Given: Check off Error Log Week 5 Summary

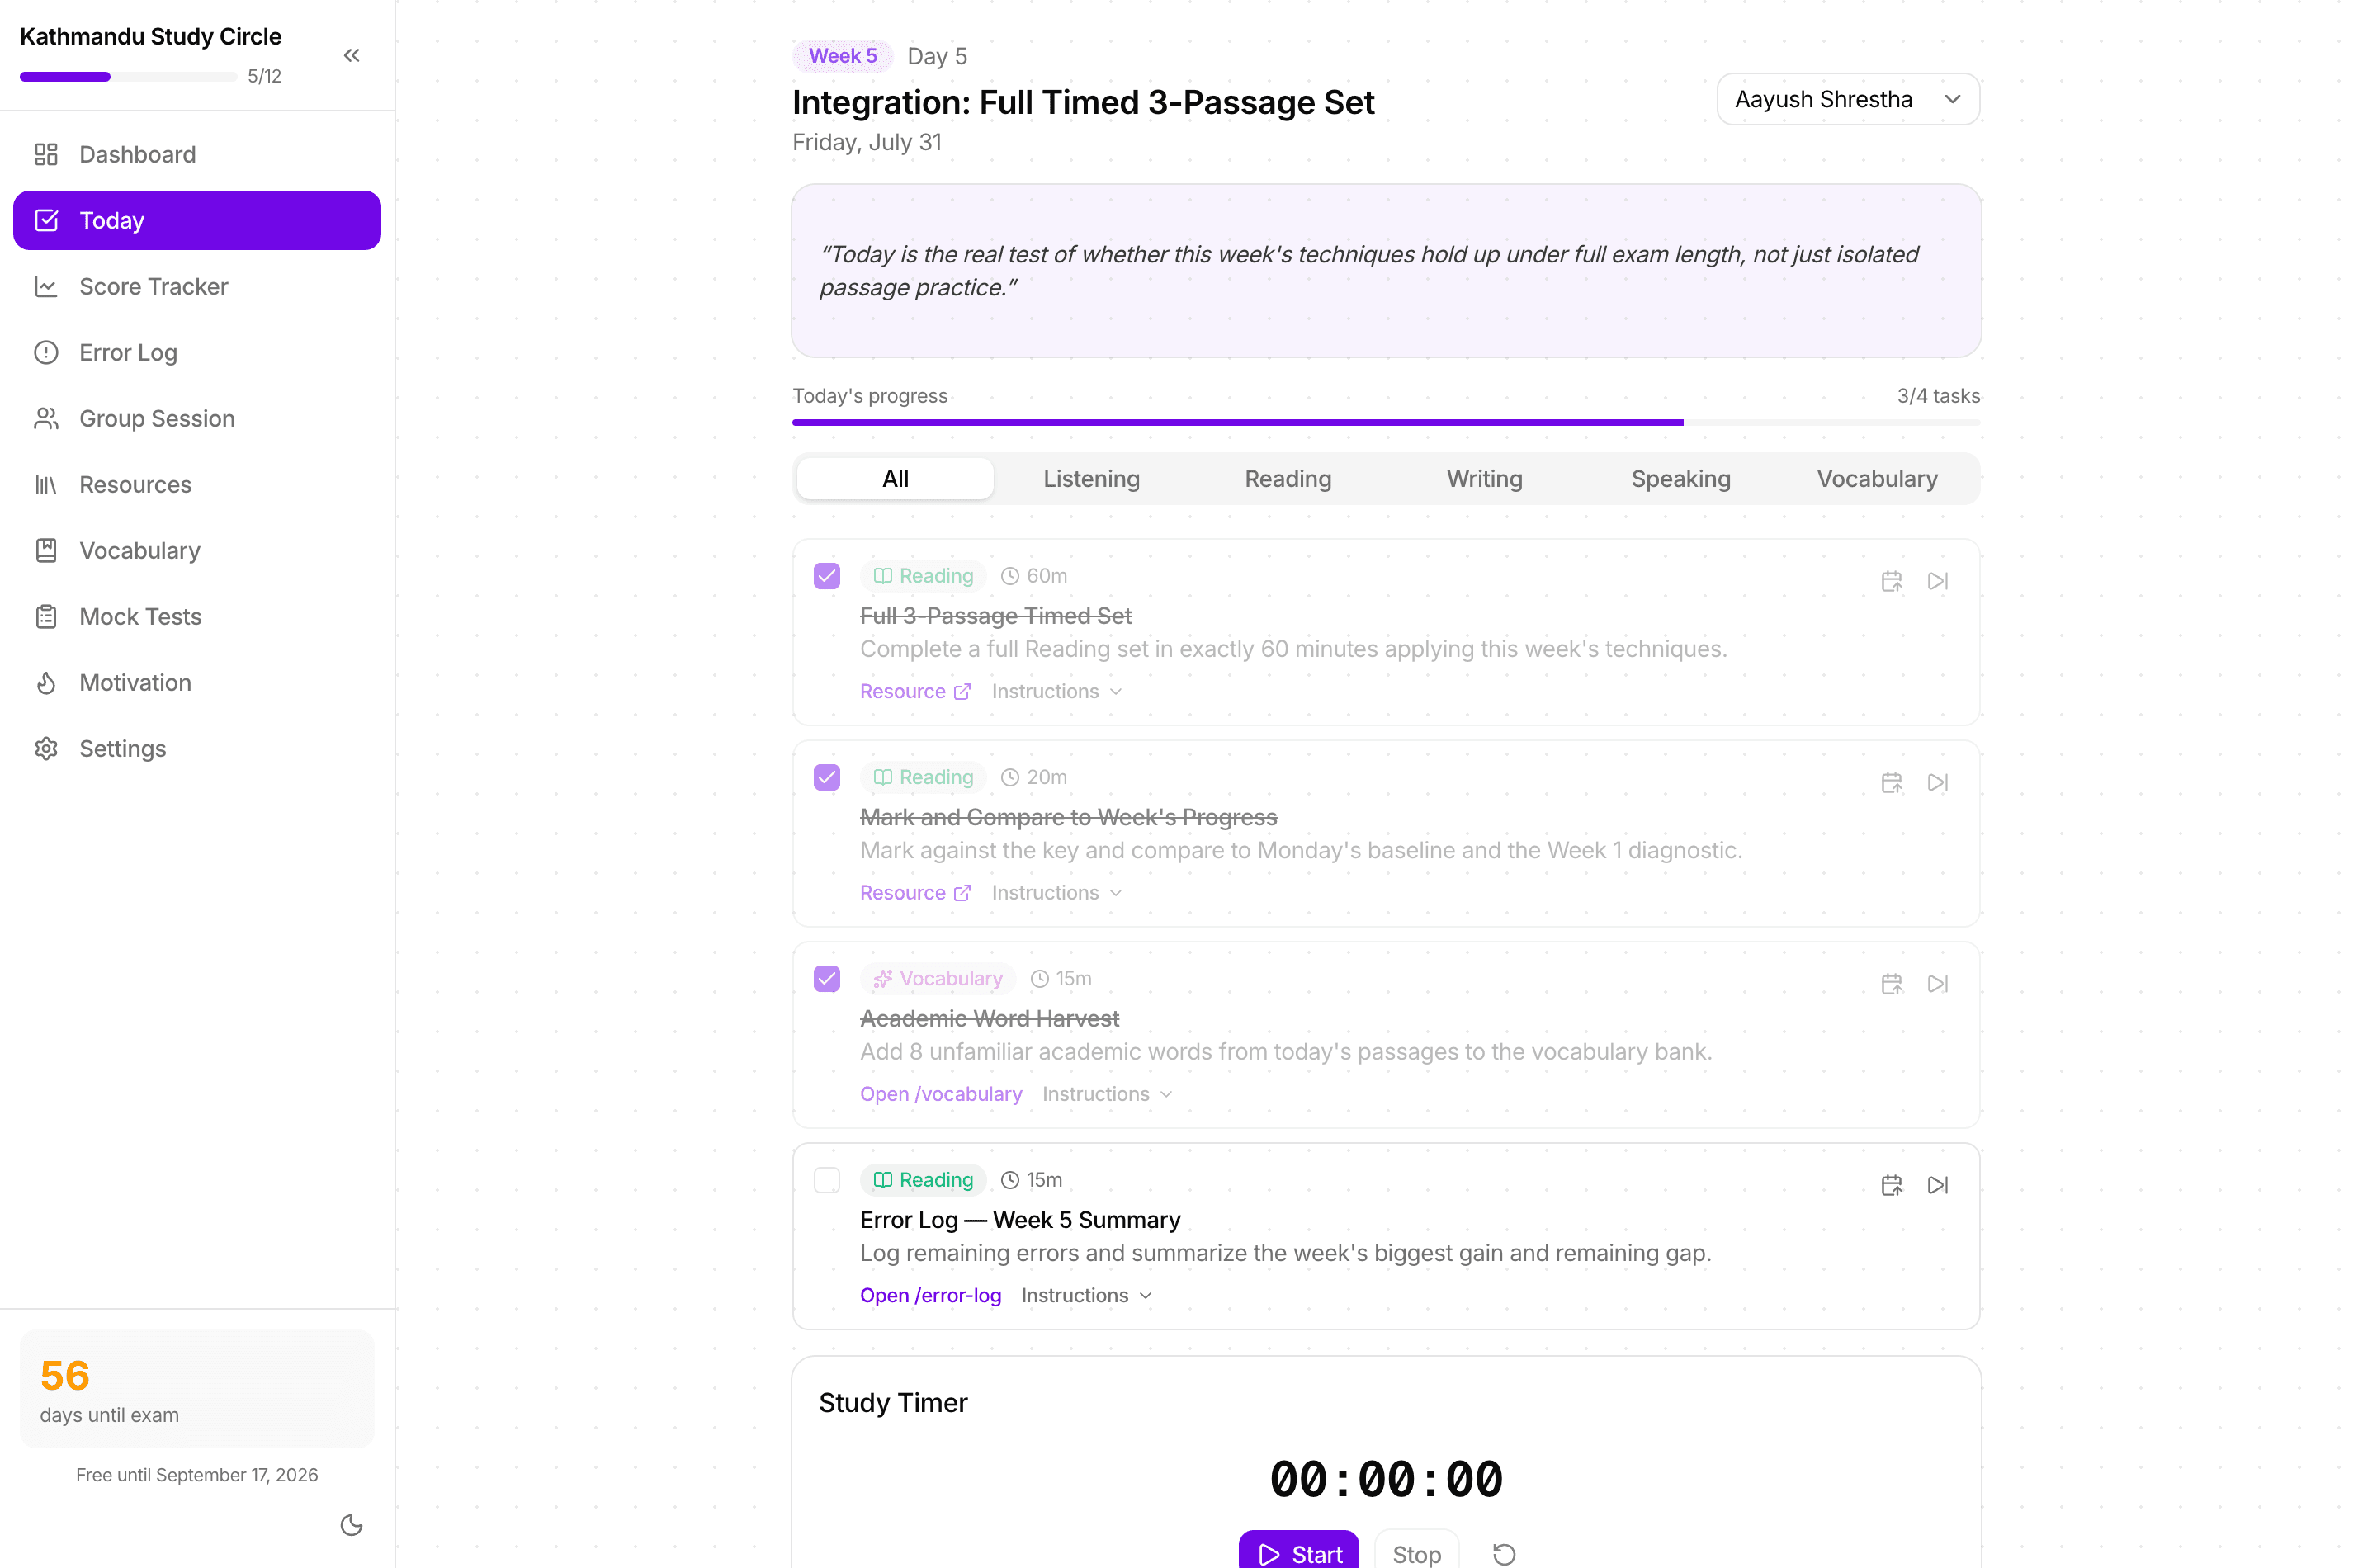Looking at the screenshot, I should [x=827, y=1180].
